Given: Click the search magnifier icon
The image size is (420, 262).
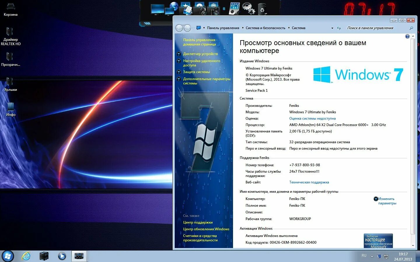Looking at the screenshot, I should [411, 28].
